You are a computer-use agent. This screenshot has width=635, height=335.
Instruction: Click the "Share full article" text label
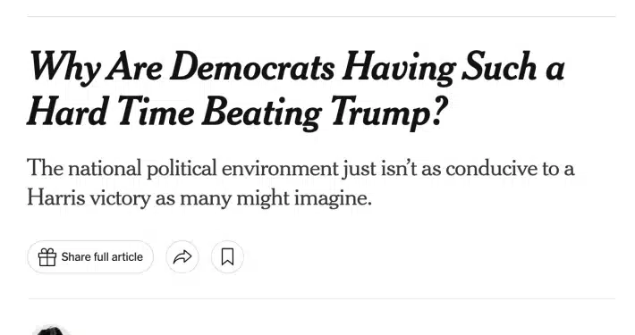(x=102, y=257)
